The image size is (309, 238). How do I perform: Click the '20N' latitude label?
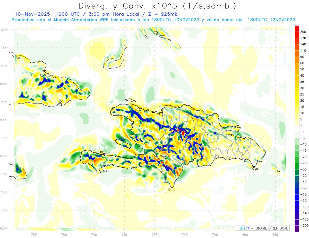(4, 102)
